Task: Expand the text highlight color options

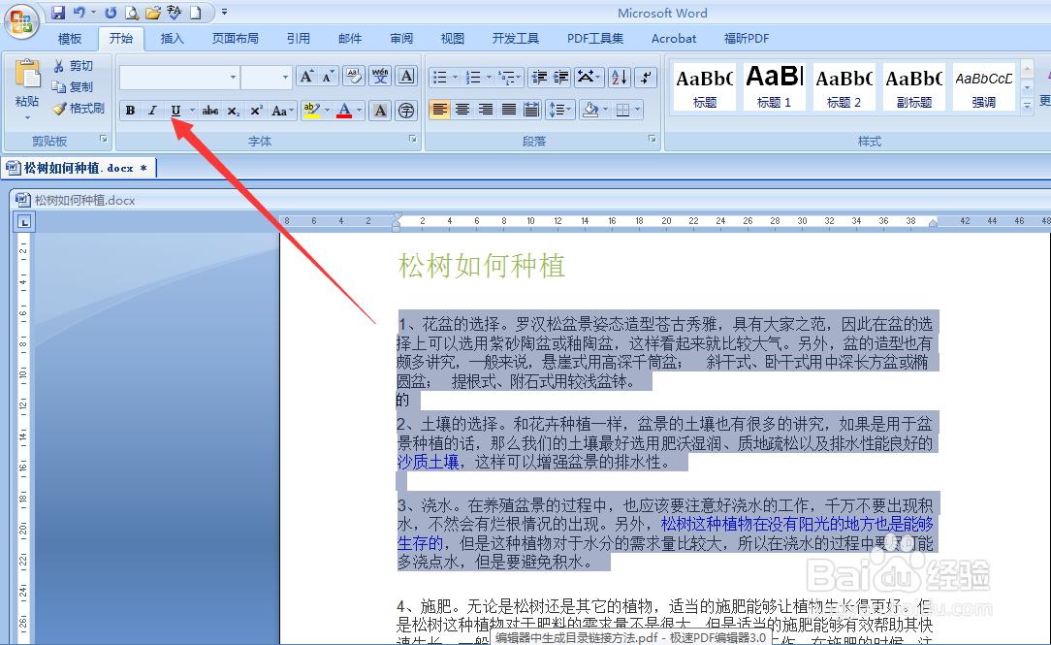Action: tap(327, 110)
